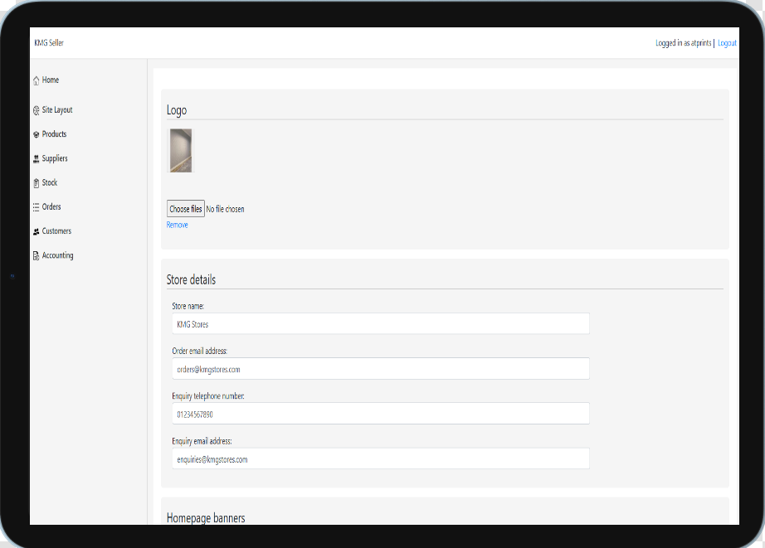Screen dimensions: 765x548
Task: Remove the current logo via Remove link
Action: pyautogui.click(x=177, y=225)
